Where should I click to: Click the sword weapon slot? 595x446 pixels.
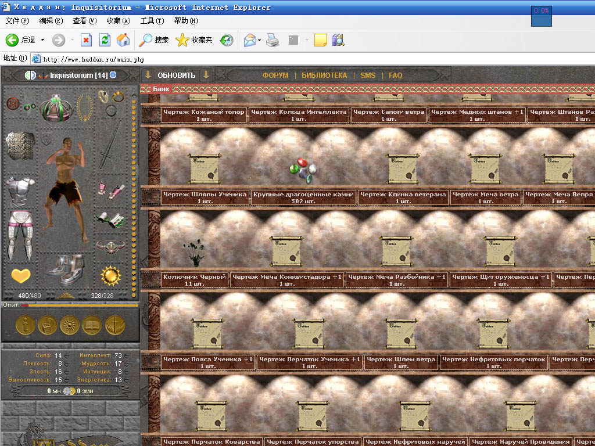tap(111, 145)
